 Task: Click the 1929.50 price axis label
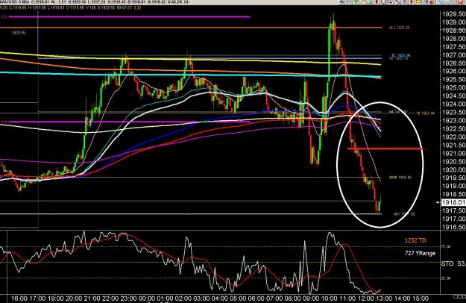453,14
